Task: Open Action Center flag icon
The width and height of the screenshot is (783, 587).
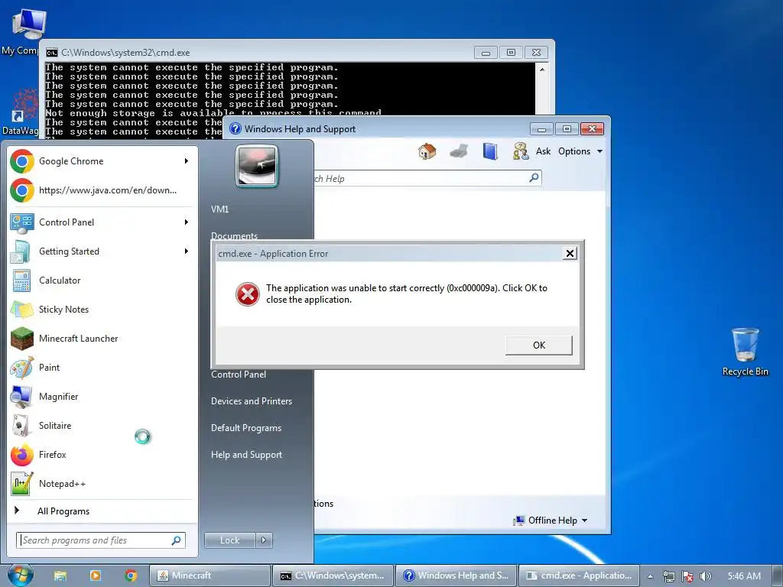Action: coord(687,576)
